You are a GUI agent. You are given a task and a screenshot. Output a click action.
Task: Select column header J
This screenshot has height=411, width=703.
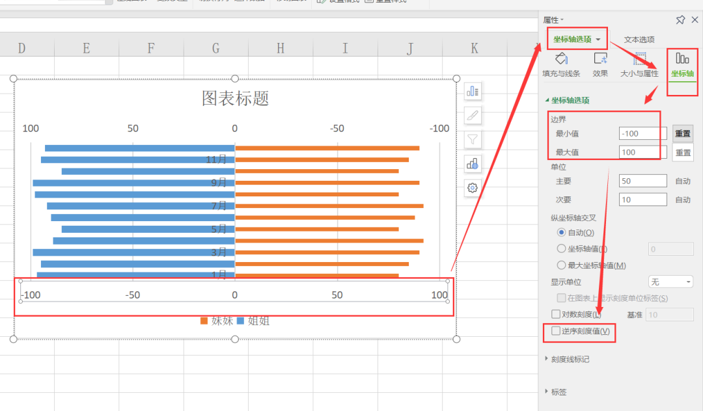point(410,48)
